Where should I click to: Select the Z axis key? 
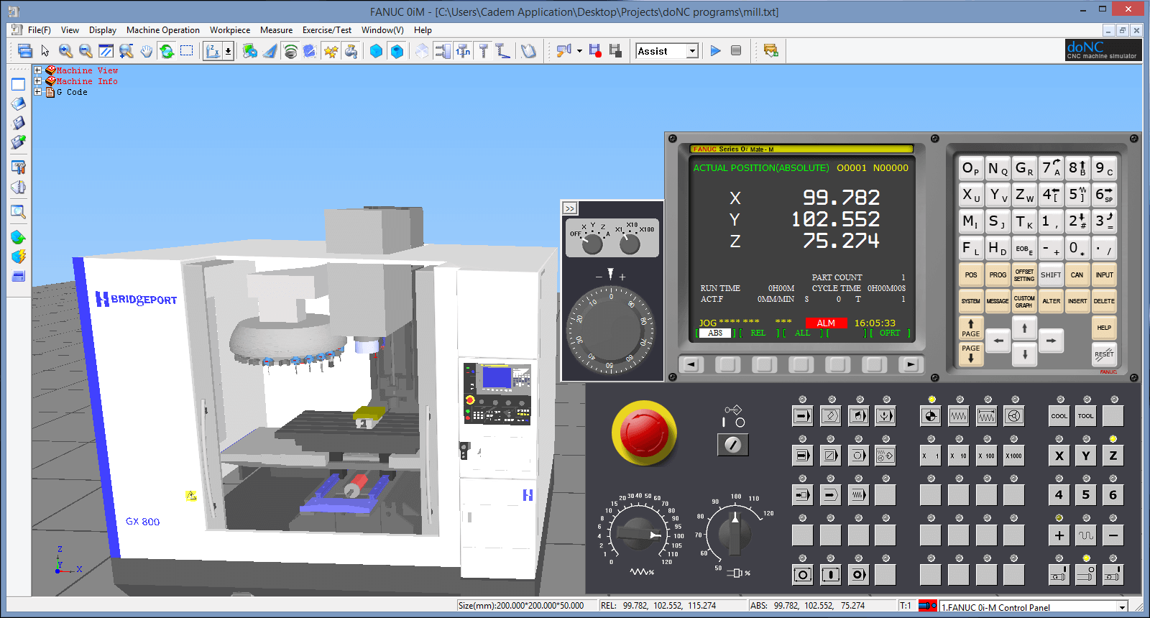pyautogui.click(x=1113, y=456)
